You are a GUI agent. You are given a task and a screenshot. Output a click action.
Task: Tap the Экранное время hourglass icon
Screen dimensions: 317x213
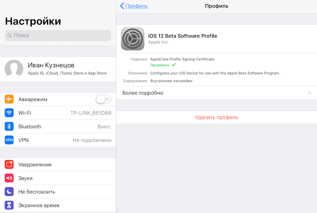click(x=9, y=205)
